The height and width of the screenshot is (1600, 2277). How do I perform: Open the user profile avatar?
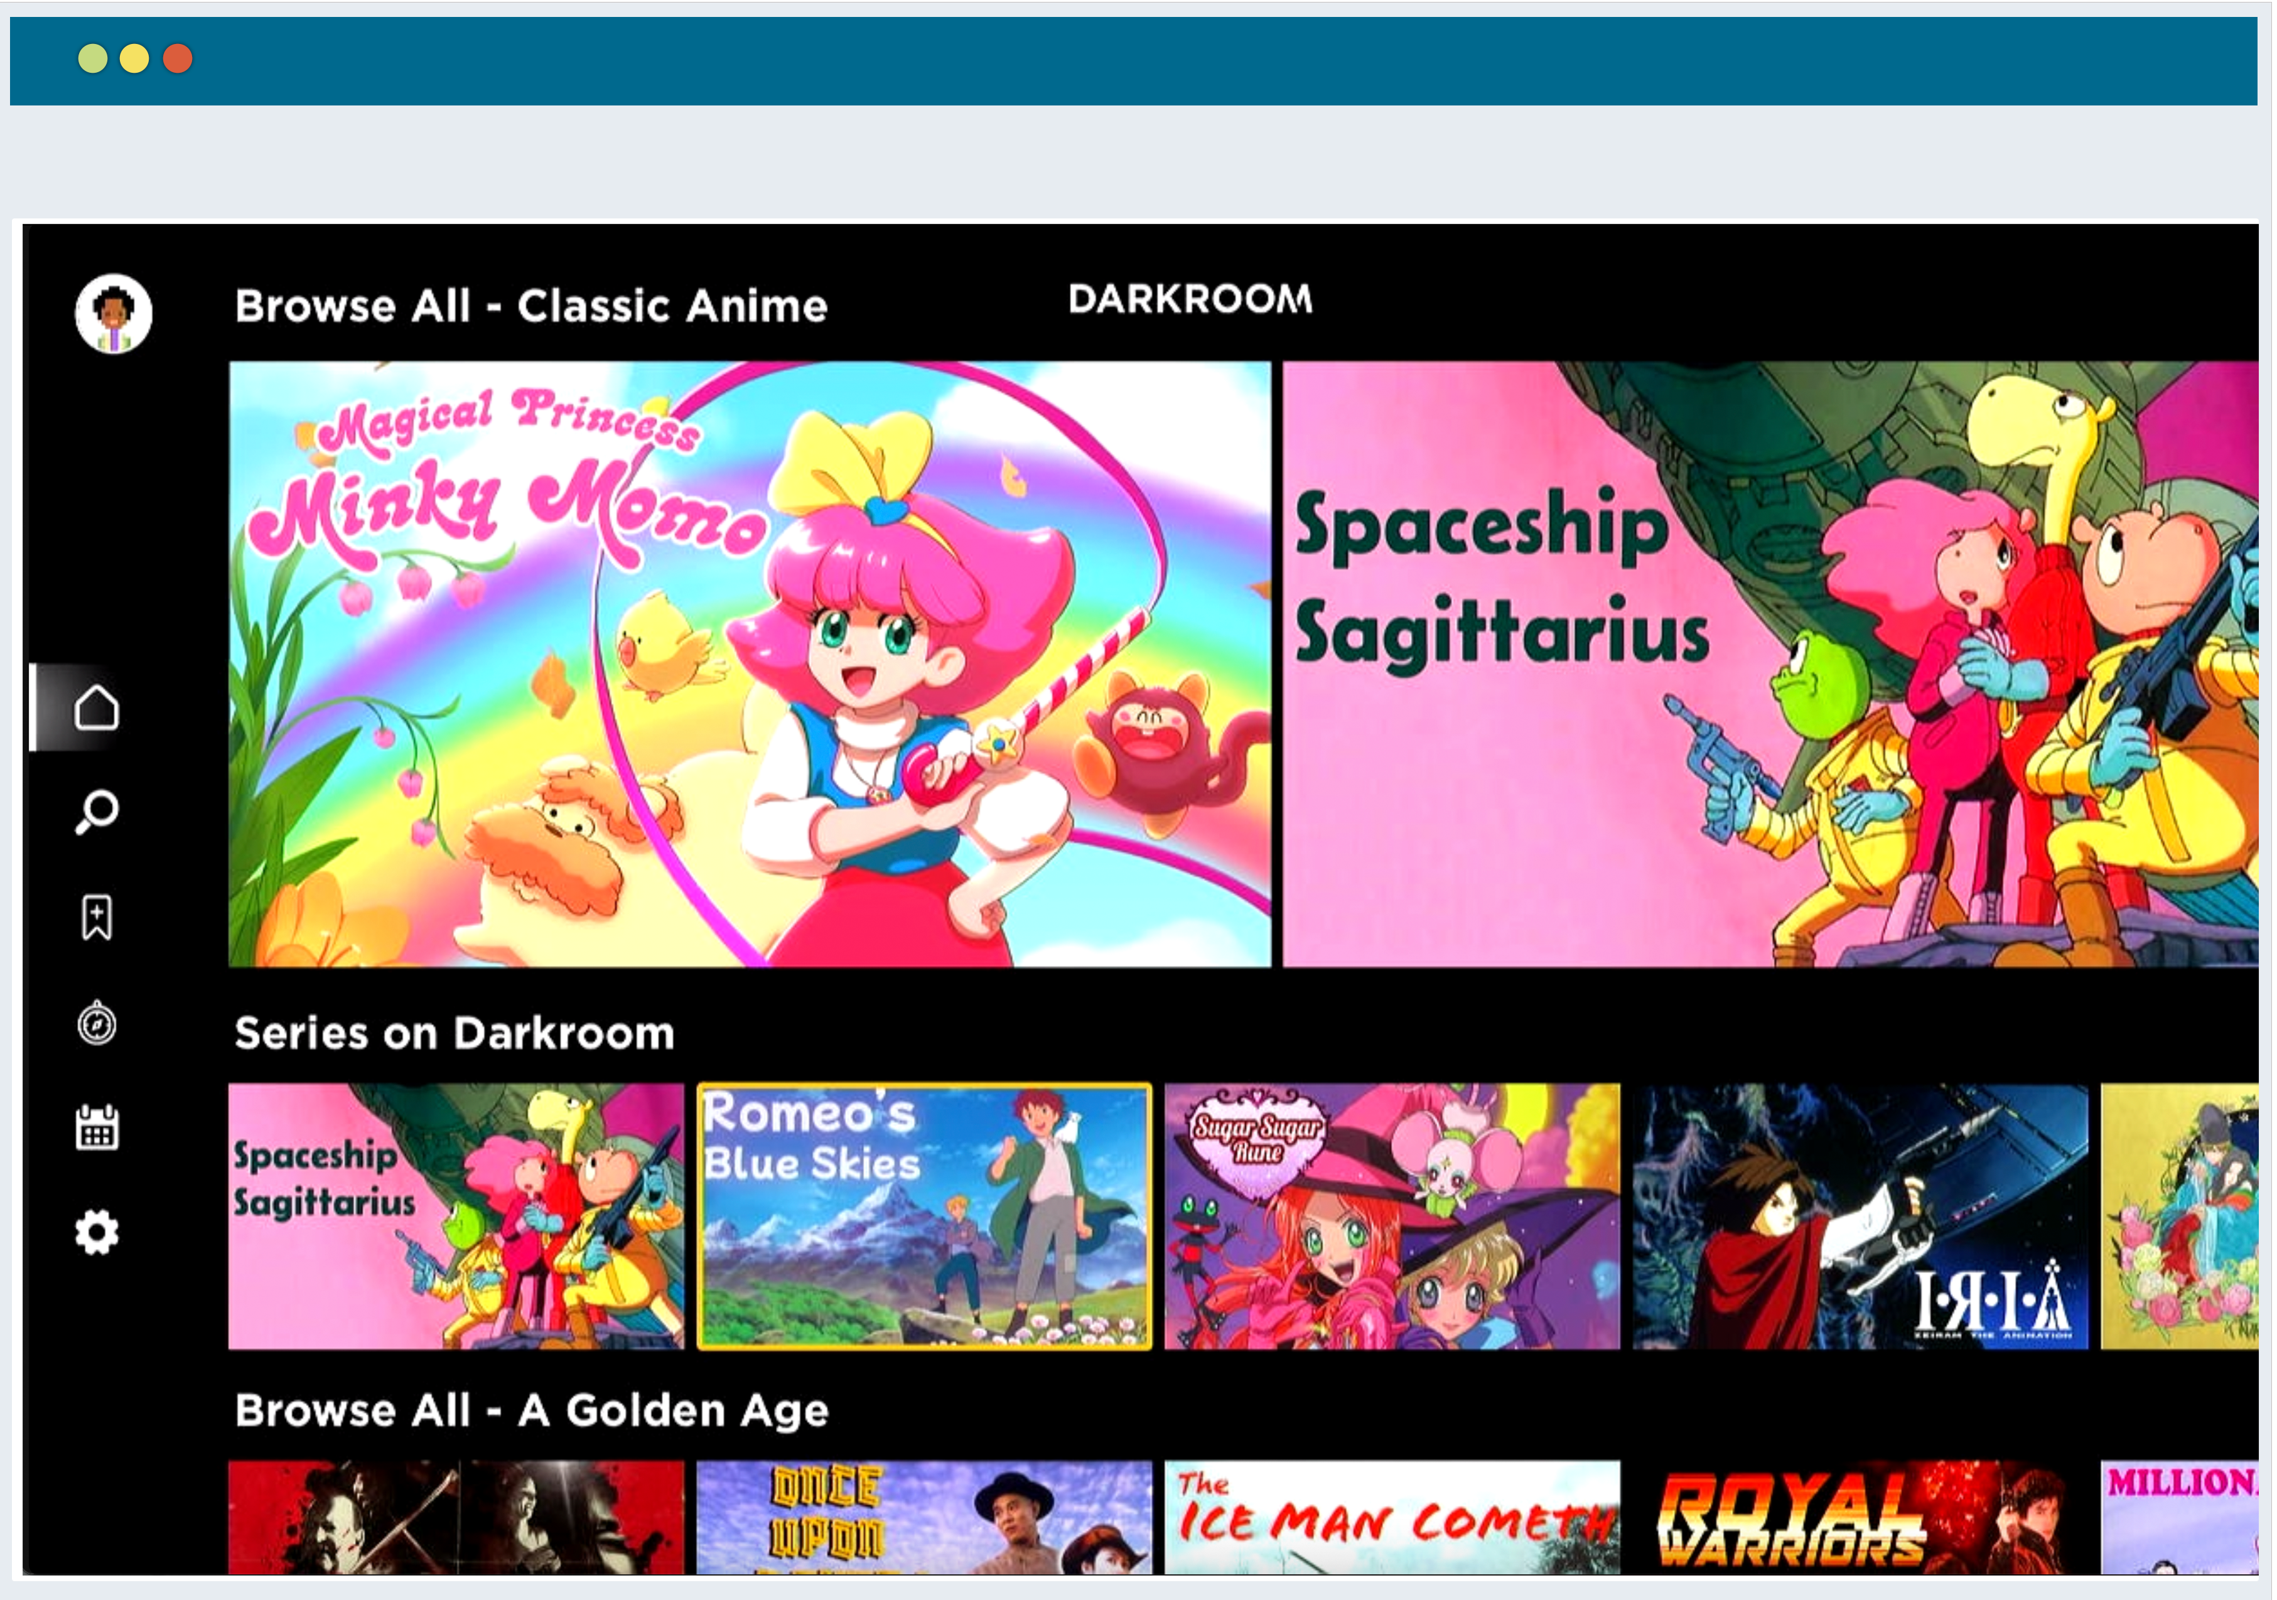coord(114,314)
